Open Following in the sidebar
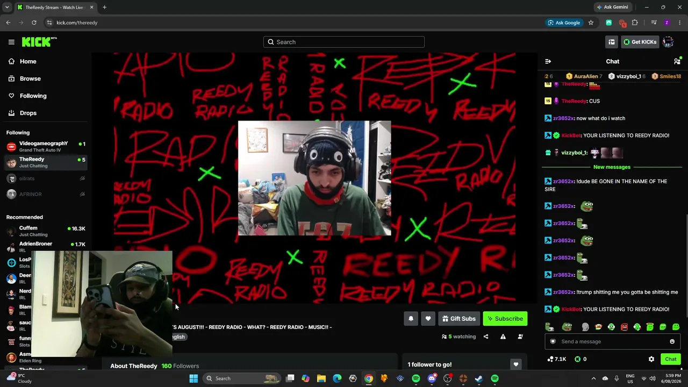Screen dimensions: 688x387 click(46, 96)
